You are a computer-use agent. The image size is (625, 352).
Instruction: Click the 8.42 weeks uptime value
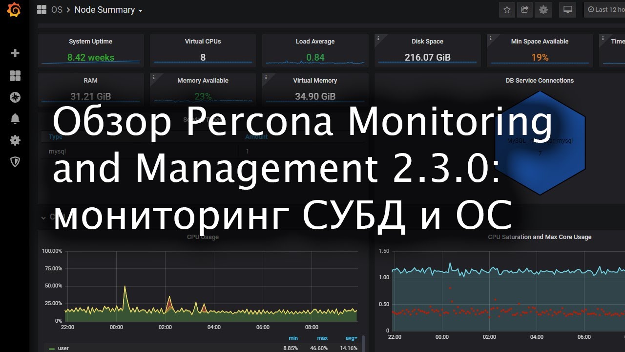coord(91,57)
